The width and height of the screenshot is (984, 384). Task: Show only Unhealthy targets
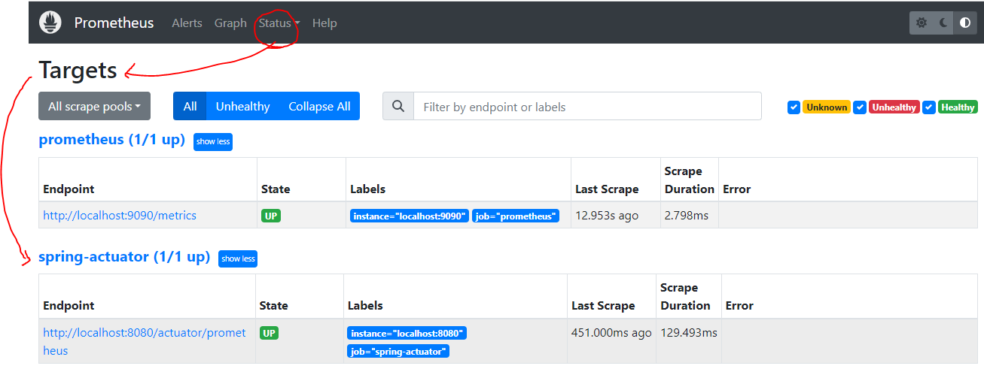click(242, 106)
